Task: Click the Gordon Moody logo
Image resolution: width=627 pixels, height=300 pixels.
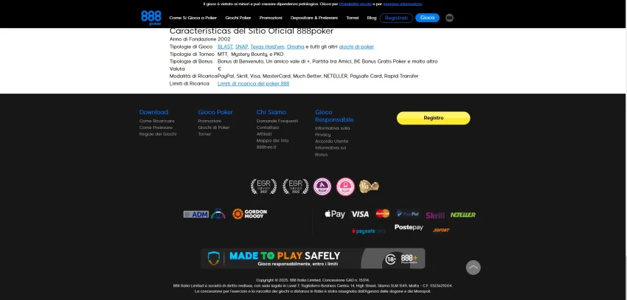Action: (x=249, y=214)
